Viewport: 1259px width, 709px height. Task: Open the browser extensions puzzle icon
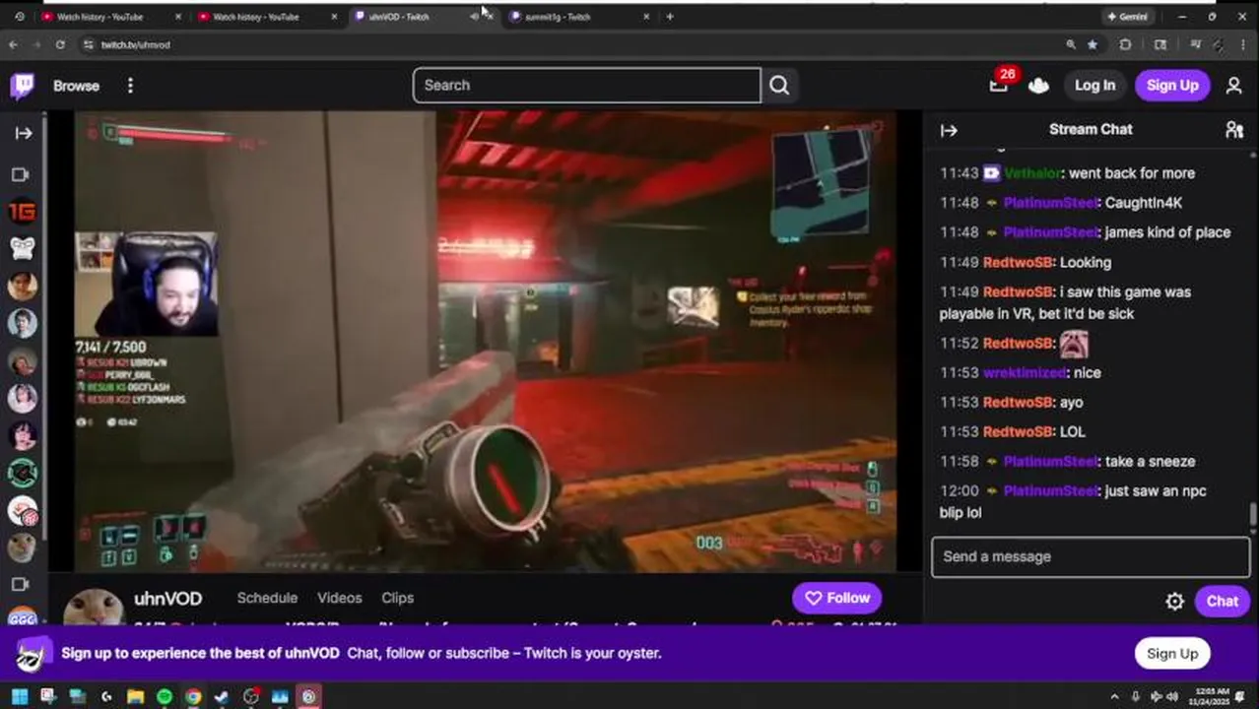(x=1125, y=44)
